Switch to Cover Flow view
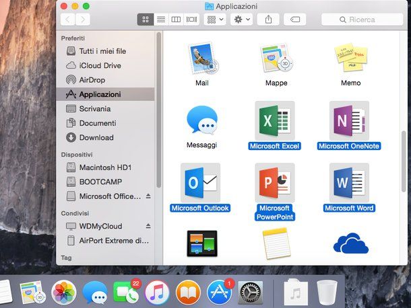 (x=191, y=20)
